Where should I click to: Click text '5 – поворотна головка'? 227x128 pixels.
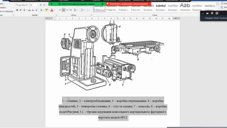click(92, 106)
